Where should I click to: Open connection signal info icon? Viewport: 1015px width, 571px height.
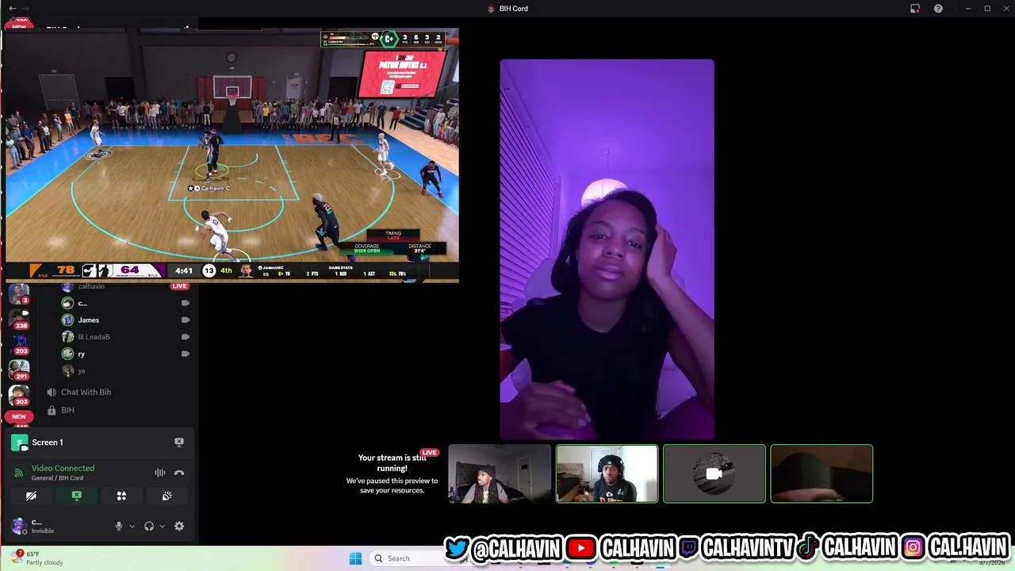point(18,473)
